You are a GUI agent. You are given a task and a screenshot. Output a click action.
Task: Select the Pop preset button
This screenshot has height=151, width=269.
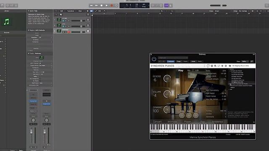203,122
